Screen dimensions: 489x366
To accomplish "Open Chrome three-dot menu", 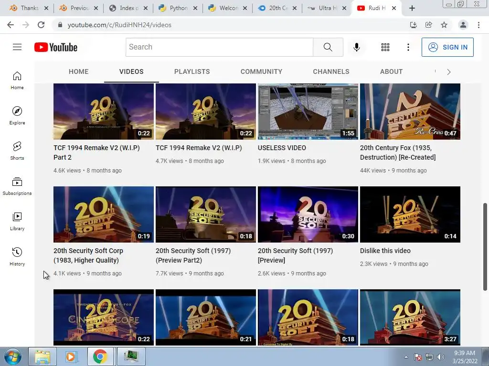I will [478, 25].
